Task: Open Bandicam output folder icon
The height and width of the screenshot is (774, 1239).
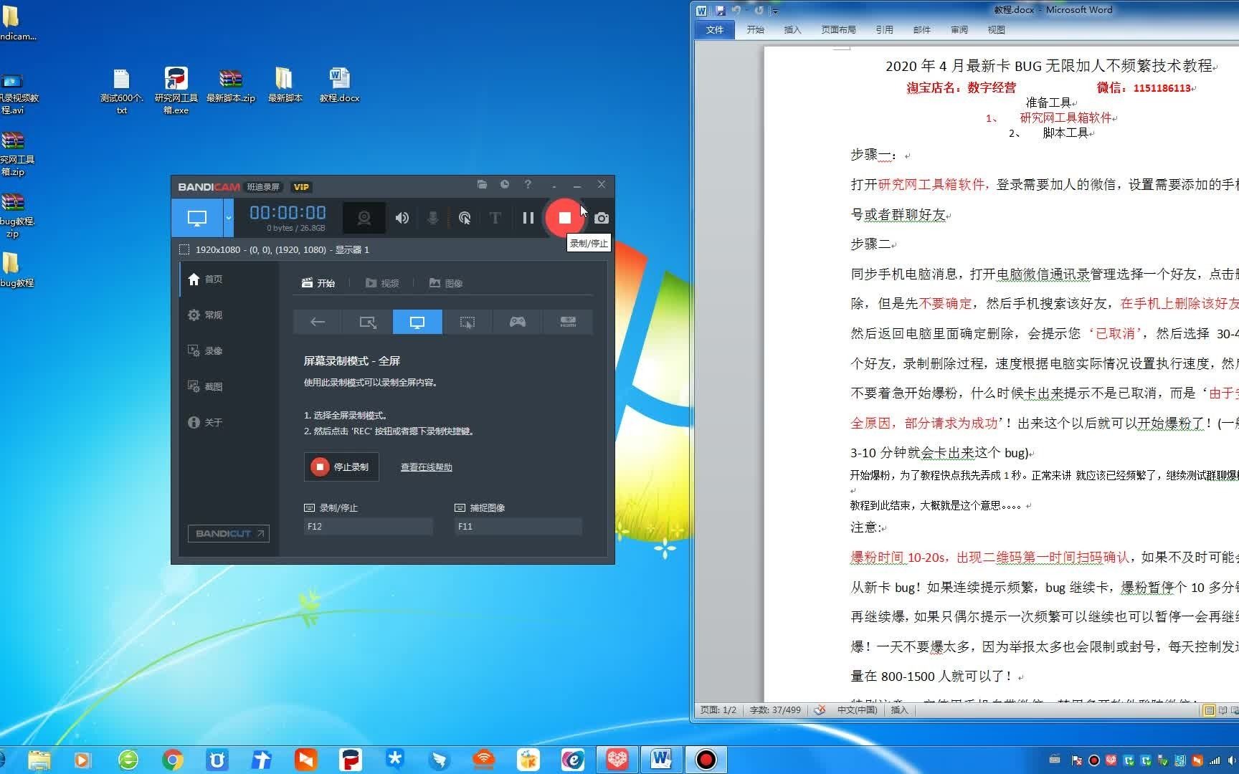Action: (x=483, y=185)
